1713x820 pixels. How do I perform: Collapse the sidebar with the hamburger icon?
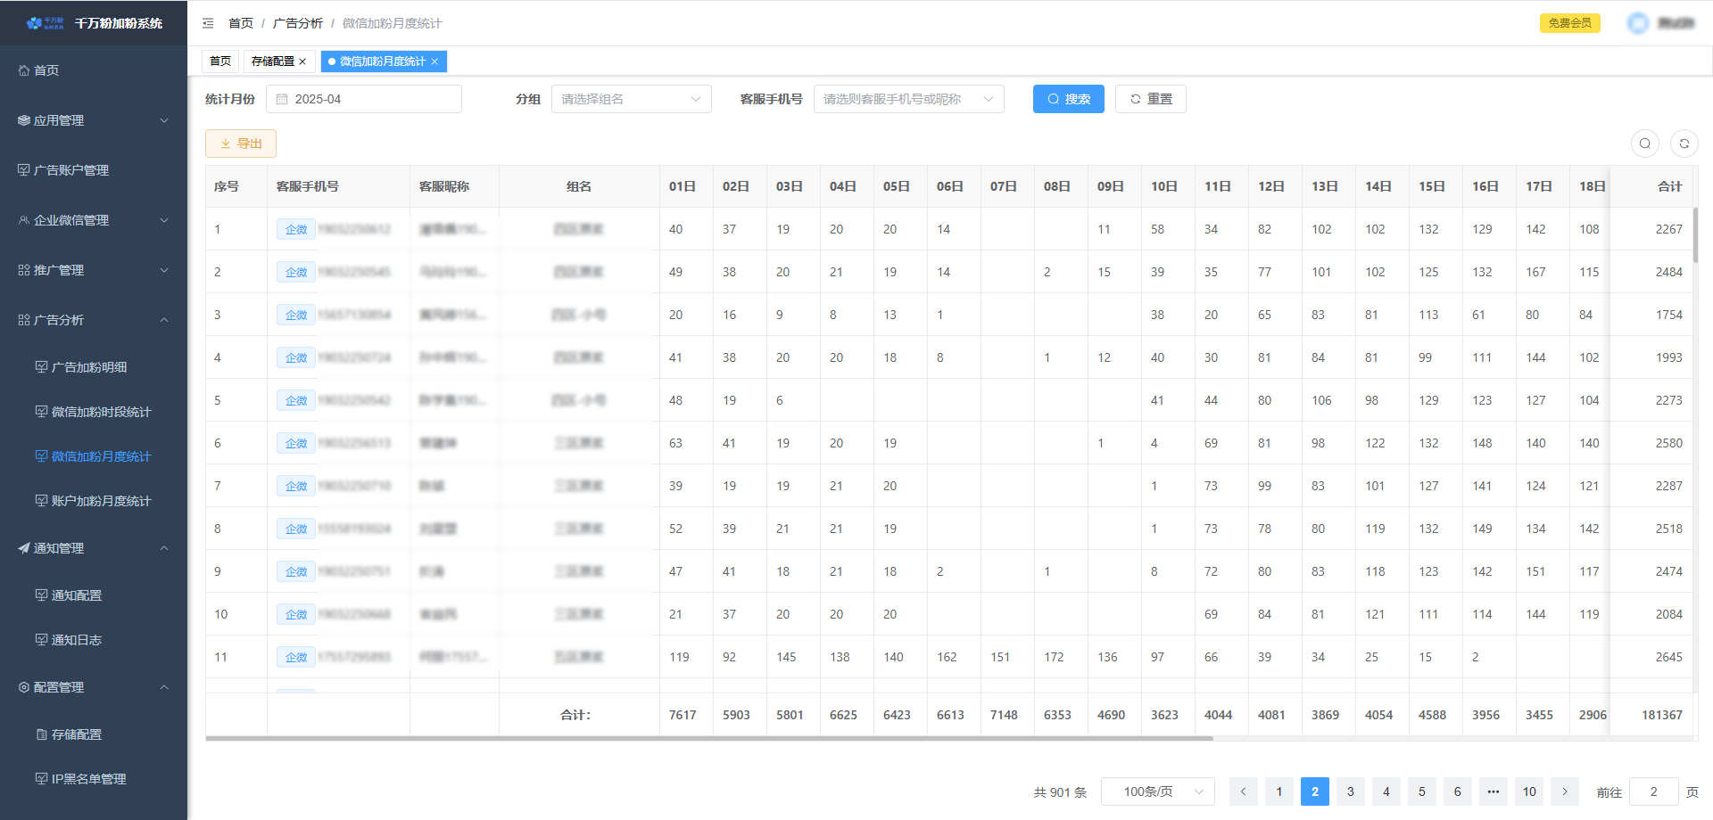pyautogui.click(x=208, y=23)
